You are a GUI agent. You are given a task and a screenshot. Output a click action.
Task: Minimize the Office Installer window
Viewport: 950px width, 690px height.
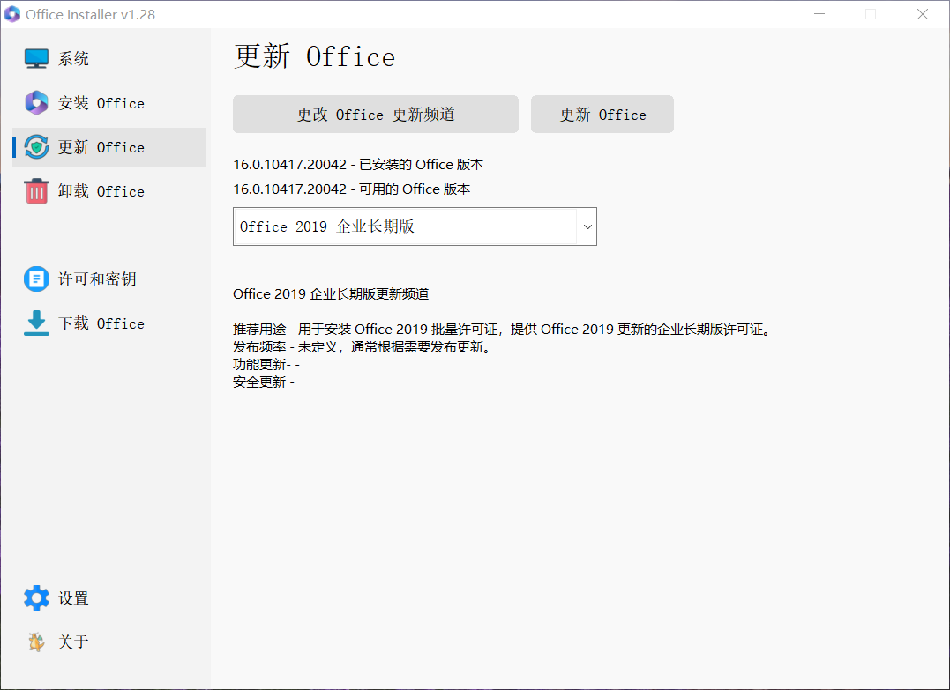click(819, 14)
